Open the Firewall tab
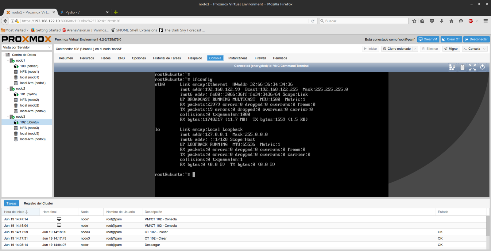 (260, 58)
